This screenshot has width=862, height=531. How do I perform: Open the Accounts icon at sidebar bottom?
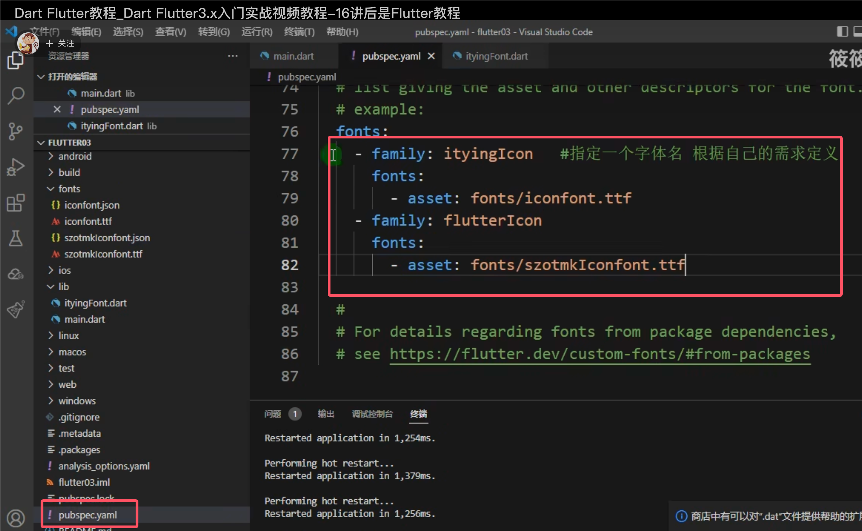click(15, 518)
